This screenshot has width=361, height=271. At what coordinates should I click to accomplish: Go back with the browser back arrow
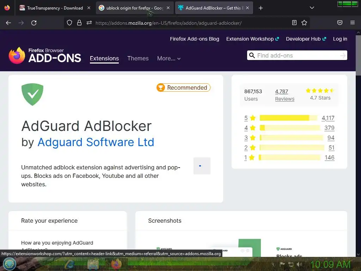click(8, 23)
